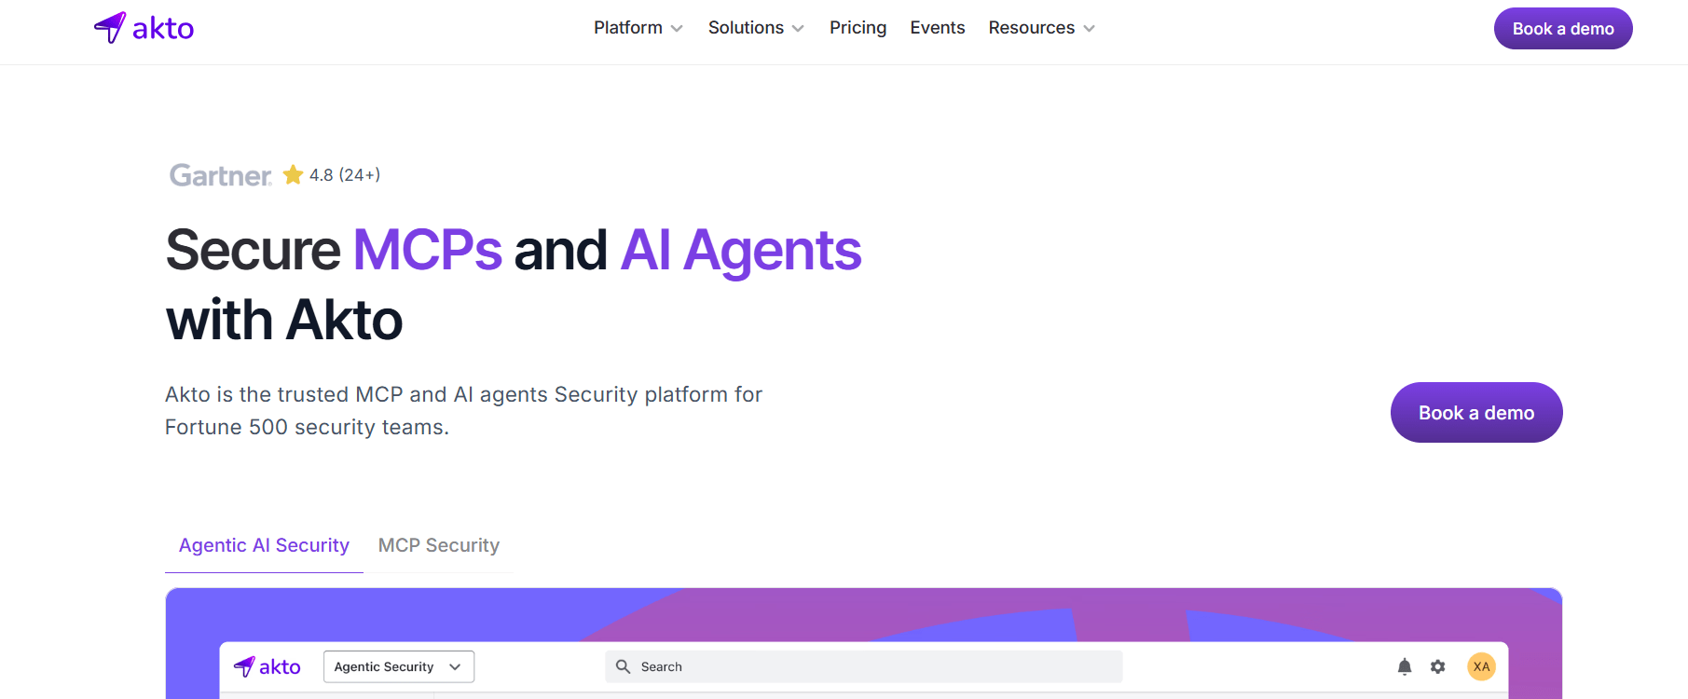1688x699 pixels.
Task: Click the 4.8 (24+) rating text
Action: (345, 175)
